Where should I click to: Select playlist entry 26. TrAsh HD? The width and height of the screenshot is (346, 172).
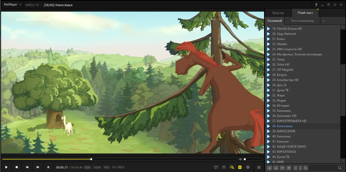303,65
